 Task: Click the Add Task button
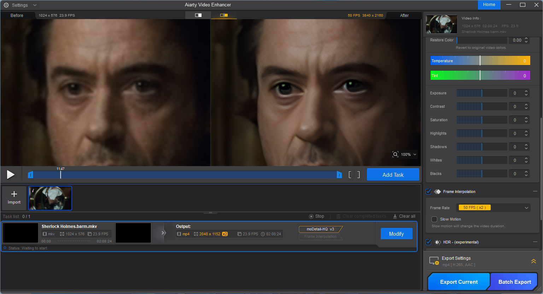click(393, 175)
